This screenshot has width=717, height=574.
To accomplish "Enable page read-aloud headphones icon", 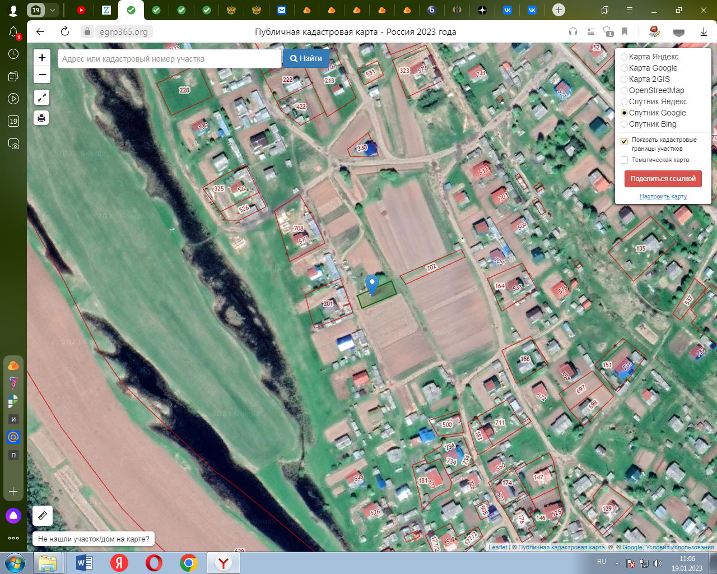I will (573, 31).
